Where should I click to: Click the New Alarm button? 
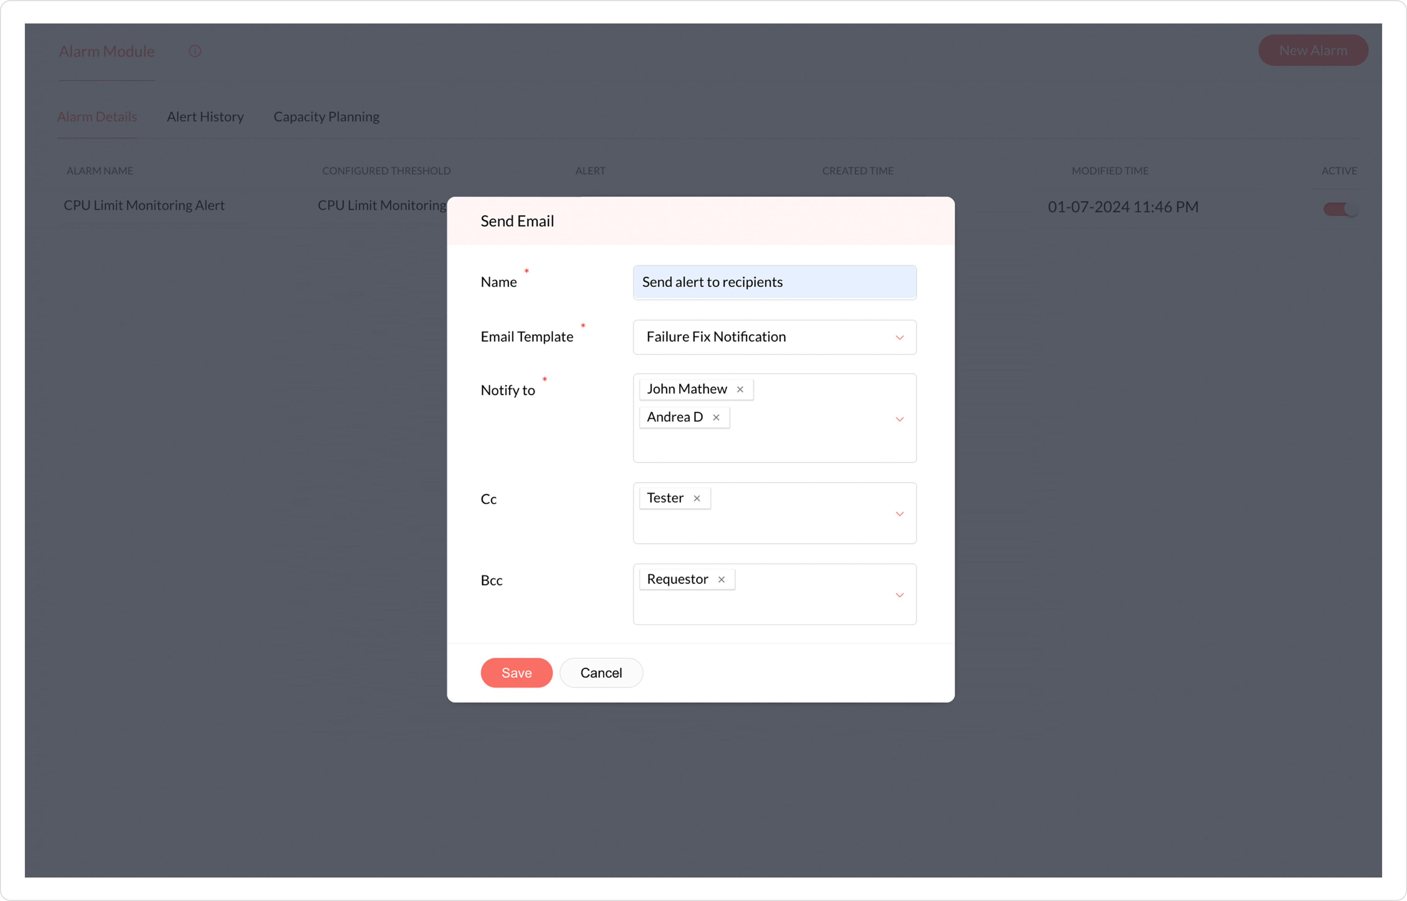[1313, 50]
